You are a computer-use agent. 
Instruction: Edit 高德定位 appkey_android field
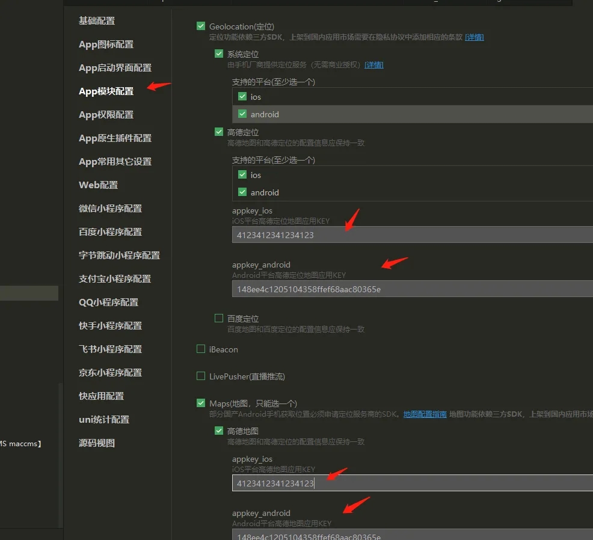point(412,289)
